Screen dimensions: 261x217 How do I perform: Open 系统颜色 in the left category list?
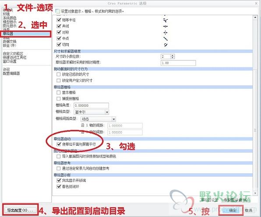[10, 18]
